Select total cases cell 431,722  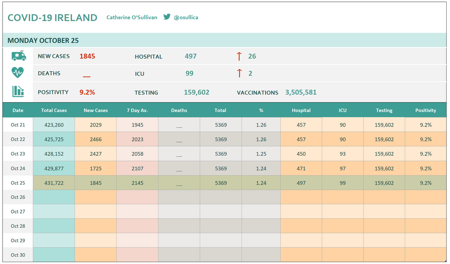[54, 183]
